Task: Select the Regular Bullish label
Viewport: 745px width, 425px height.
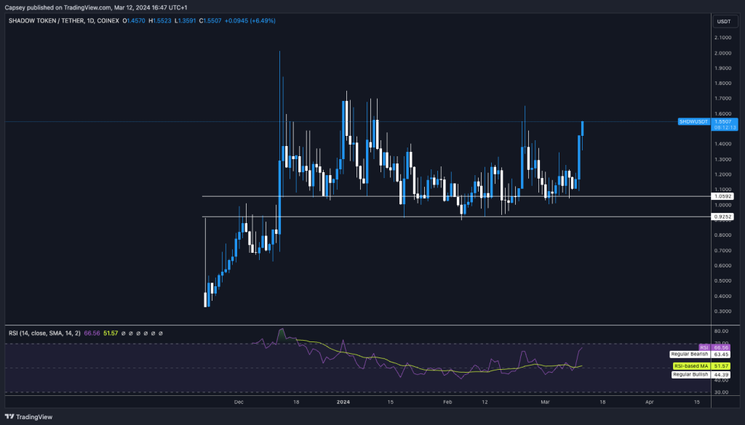Action: (x=689, y=374)
